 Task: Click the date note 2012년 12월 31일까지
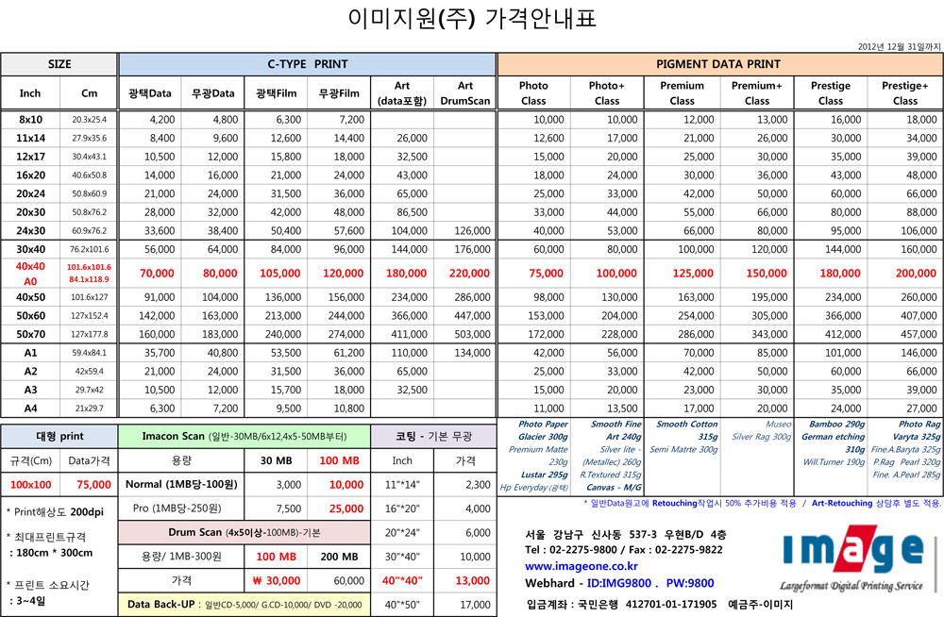click(x=899, y=46)
